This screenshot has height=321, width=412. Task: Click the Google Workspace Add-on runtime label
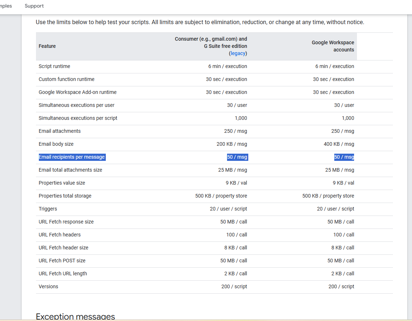[77, 92]
